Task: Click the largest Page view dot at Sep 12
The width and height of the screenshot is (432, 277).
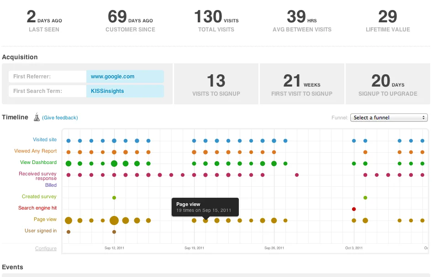Action: pyautogui.click(x=114, y=221)
